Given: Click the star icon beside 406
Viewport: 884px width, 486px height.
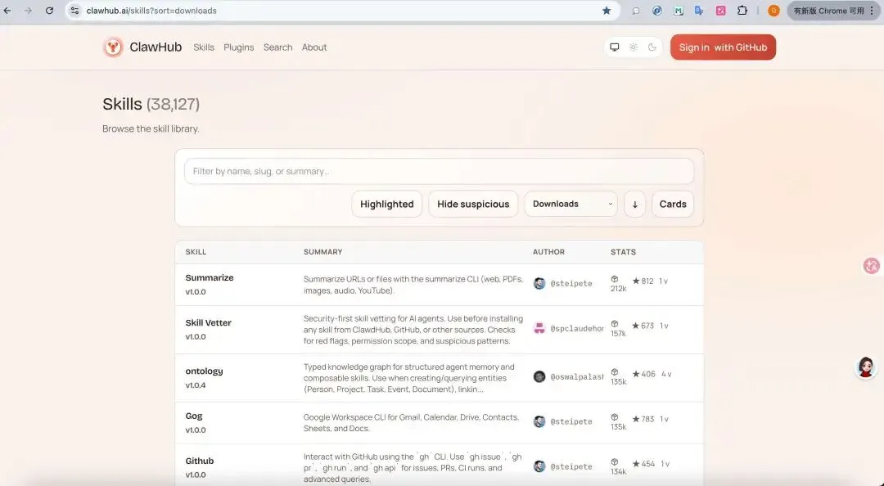Looking at the screenshot, I should 636,374.
